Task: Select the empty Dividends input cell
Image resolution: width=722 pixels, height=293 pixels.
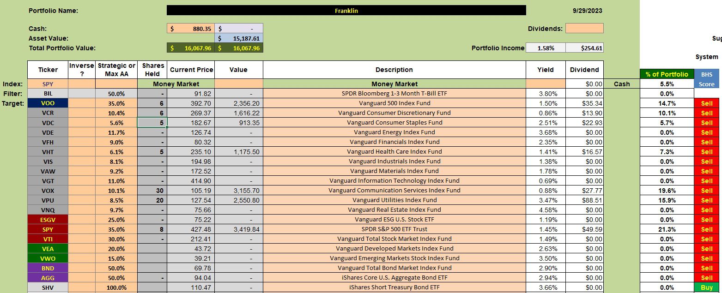Action: (x=584, y=28)
